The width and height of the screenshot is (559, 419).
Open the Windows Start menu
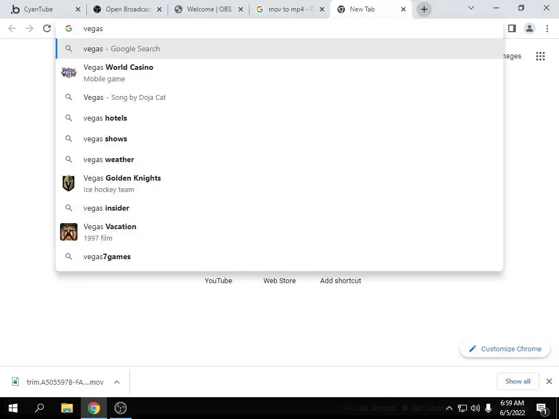coord(13,408)
